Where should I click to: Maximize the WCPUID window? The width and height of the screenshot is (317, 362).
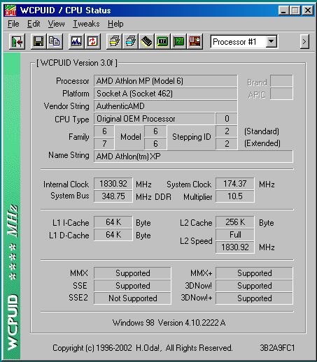click(x=295, y=10)
